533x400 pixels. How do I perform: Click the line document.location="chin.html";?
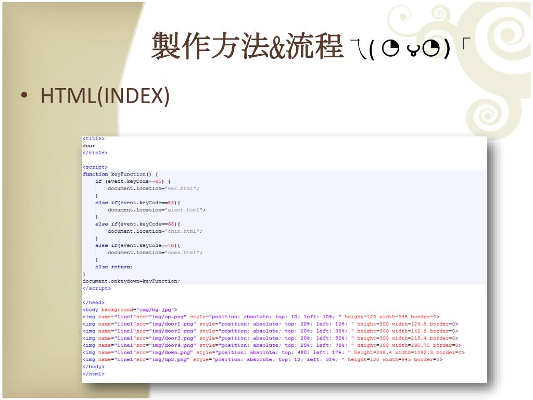point(155,231)
